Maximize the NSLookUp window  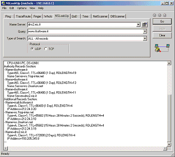167,3
